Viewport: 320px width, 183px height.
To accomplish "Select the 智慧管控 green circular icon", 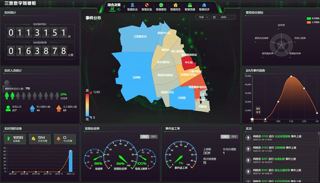I will (x=161, y=5).
